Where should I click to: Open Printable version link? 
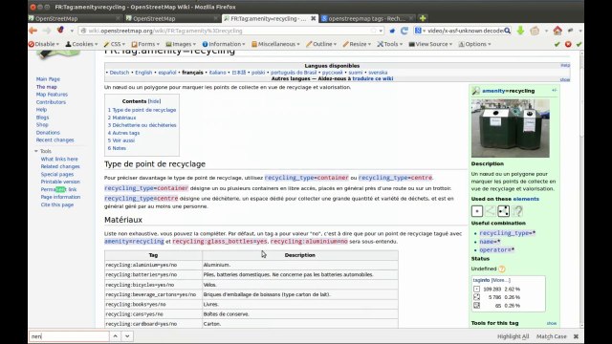60,182
